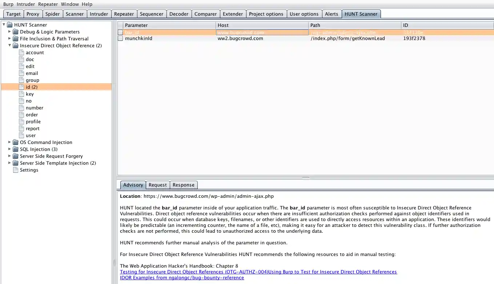Open the Settings page icon in tree

tap(16, 170)
